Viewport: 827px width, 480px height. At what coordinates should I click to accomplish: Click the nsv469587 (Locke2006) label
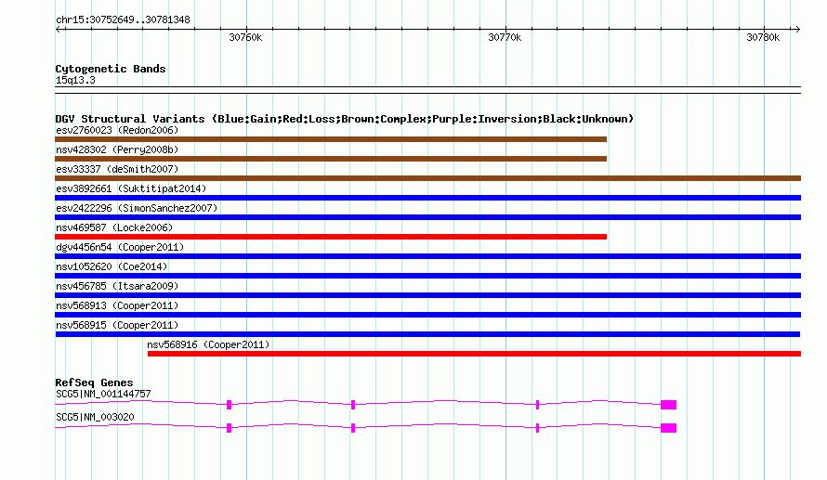pyautogui.click(x=114, y=227)
